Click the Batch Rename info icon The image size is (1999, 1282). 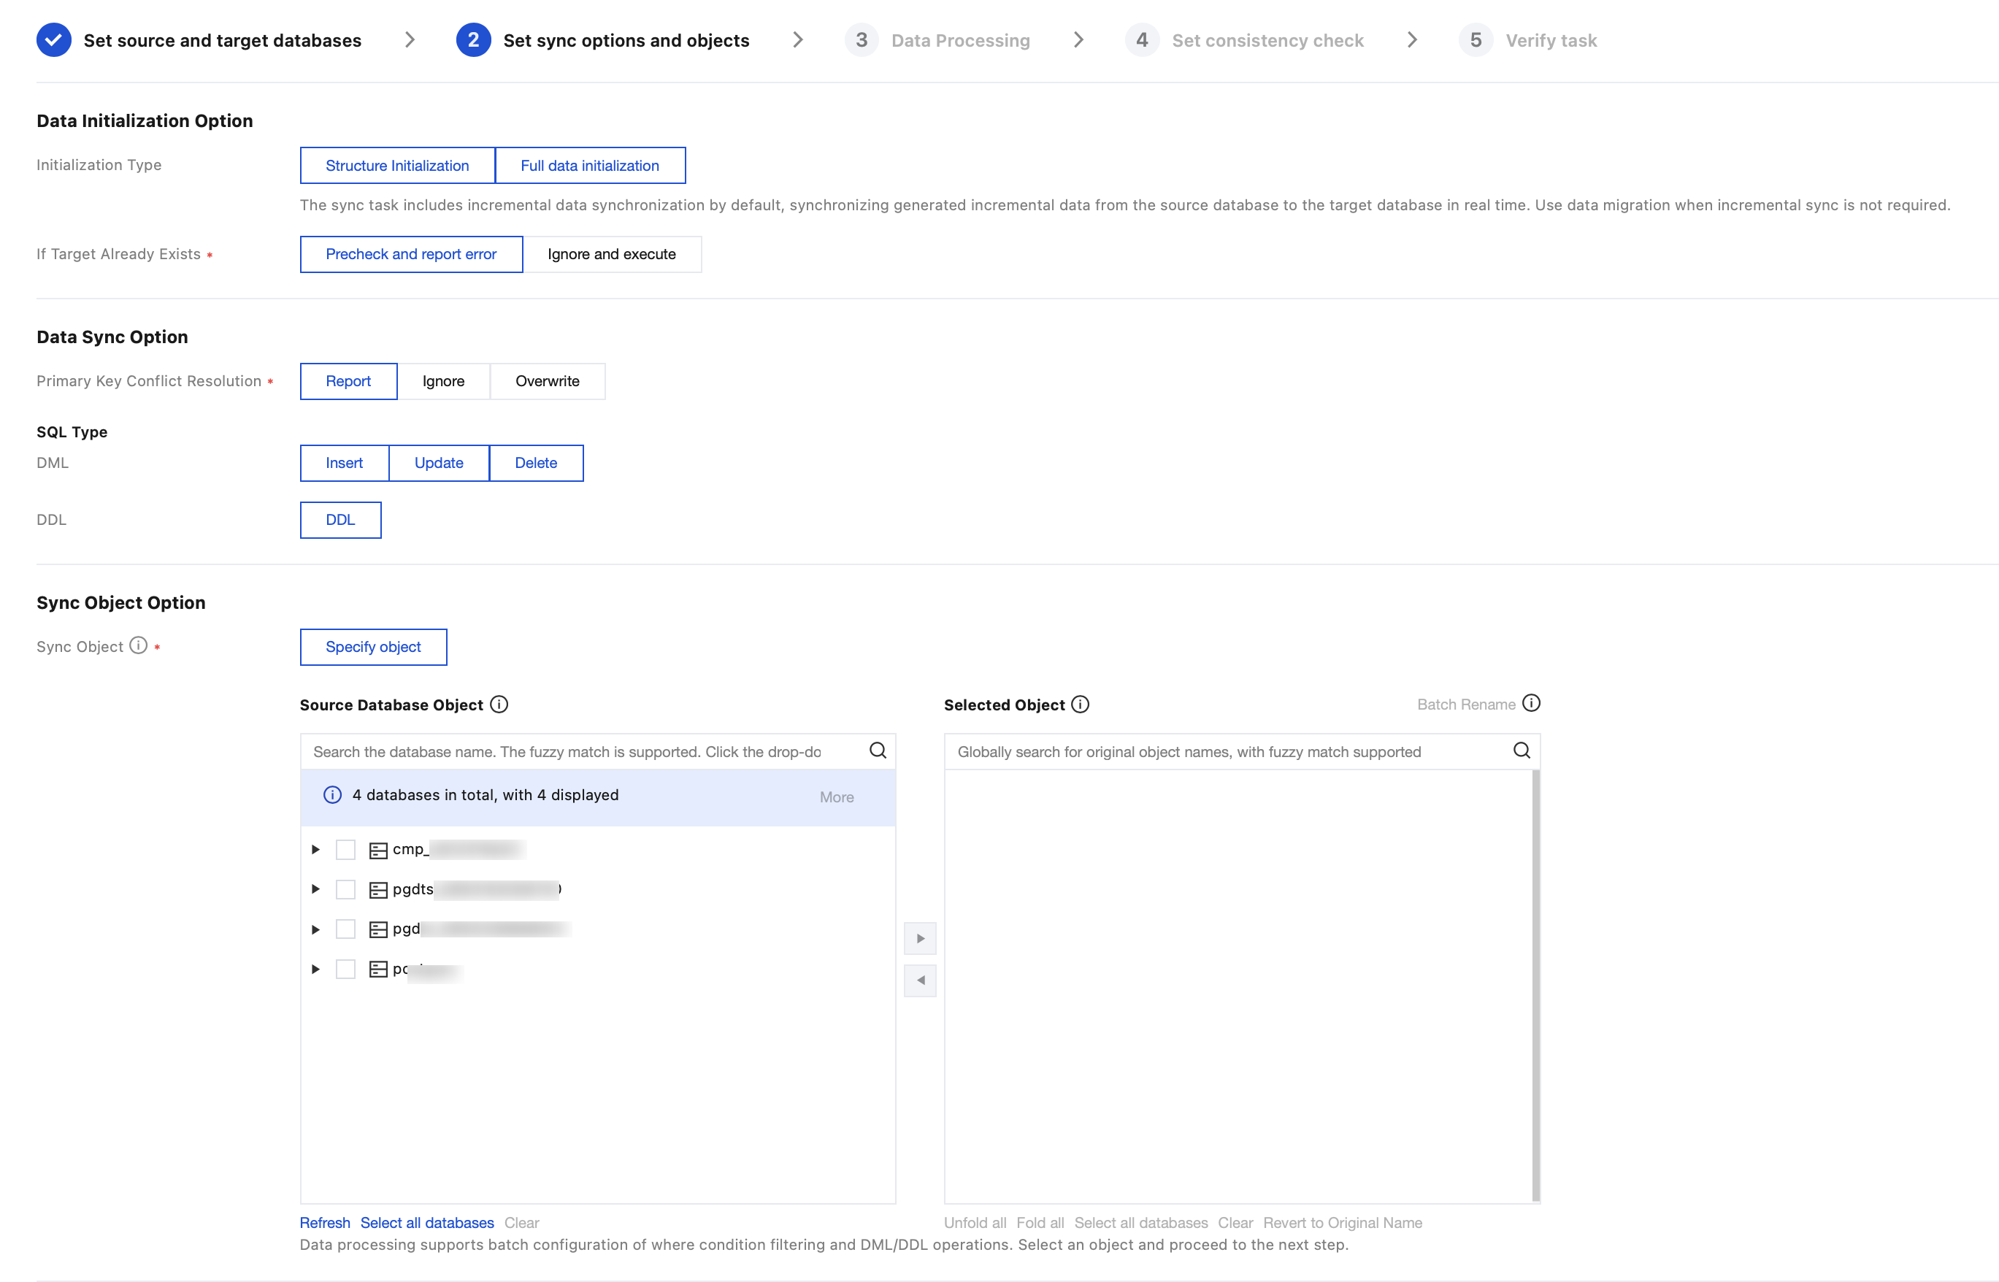click(1530, 704)
